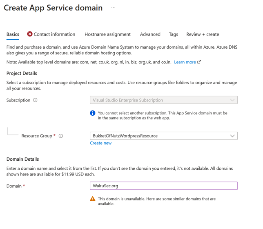Select the Tags tab
Screen dimensions: 263x229
(x=174, y=34)
